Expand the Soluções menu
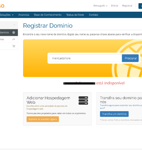142x150 pixels. 6,15
